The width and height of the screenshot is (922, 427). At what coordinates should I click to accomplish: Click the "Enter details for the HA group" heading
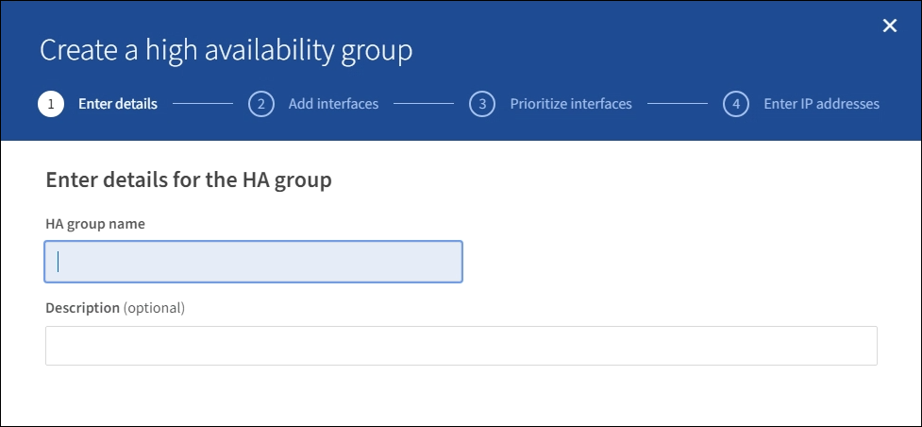[x=189, y=179]
